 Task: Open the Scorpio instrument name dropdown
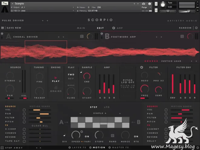click(x=12, y=4)
